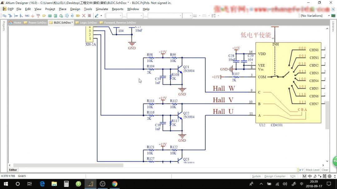Click the Place Net Label icon
This screenshot has width=337, height=189.
(x=27, y=16)
